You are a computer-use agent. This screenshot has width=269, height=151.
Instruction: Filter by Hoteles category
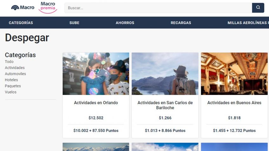pyautogui.click(x=11, y=80)
